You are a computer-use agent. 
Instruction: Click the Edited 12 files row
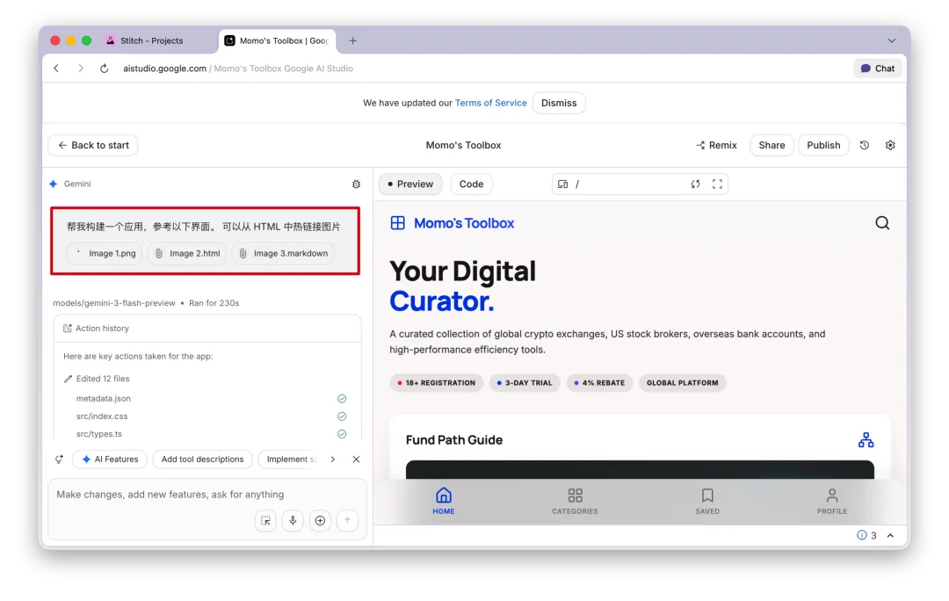97,379
